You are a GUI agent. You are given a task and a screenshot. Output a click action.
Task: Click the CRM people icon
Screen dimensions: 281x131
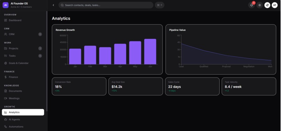(6, 34)
